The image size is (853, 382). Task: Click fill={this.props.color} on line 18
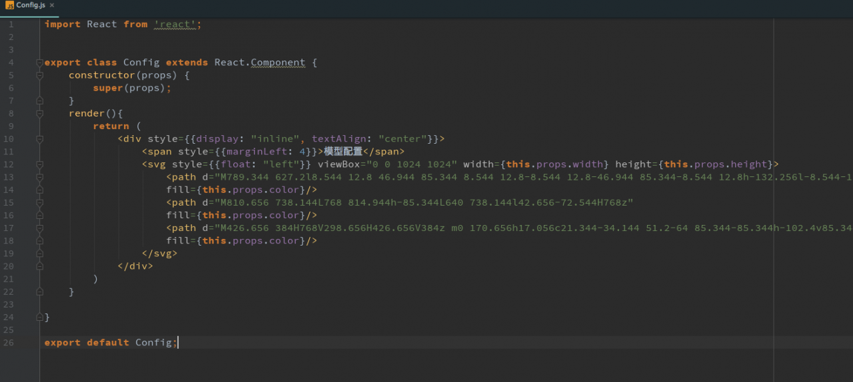(236, 240)
